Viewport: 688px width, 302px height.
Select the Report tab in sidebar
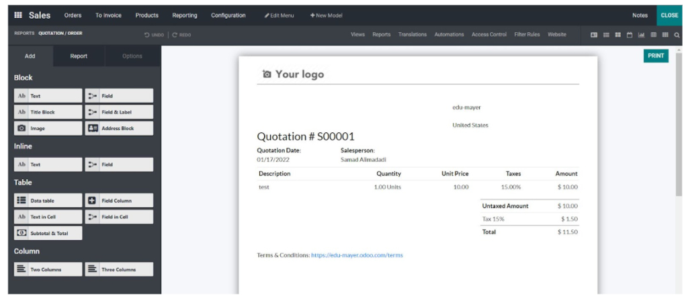pos(79,56)
